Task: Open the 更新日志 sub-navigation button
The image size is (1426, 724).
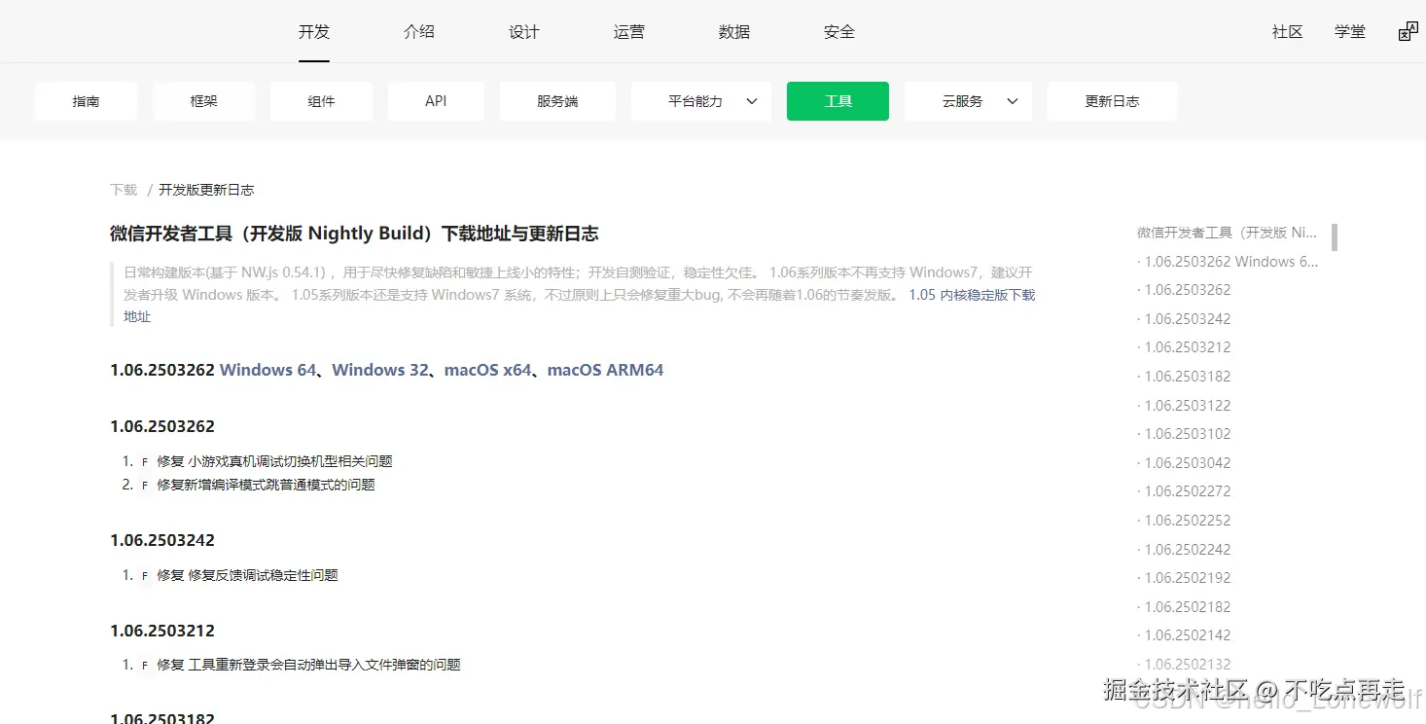Action: pyautogui.click(x=1112, y=101)
